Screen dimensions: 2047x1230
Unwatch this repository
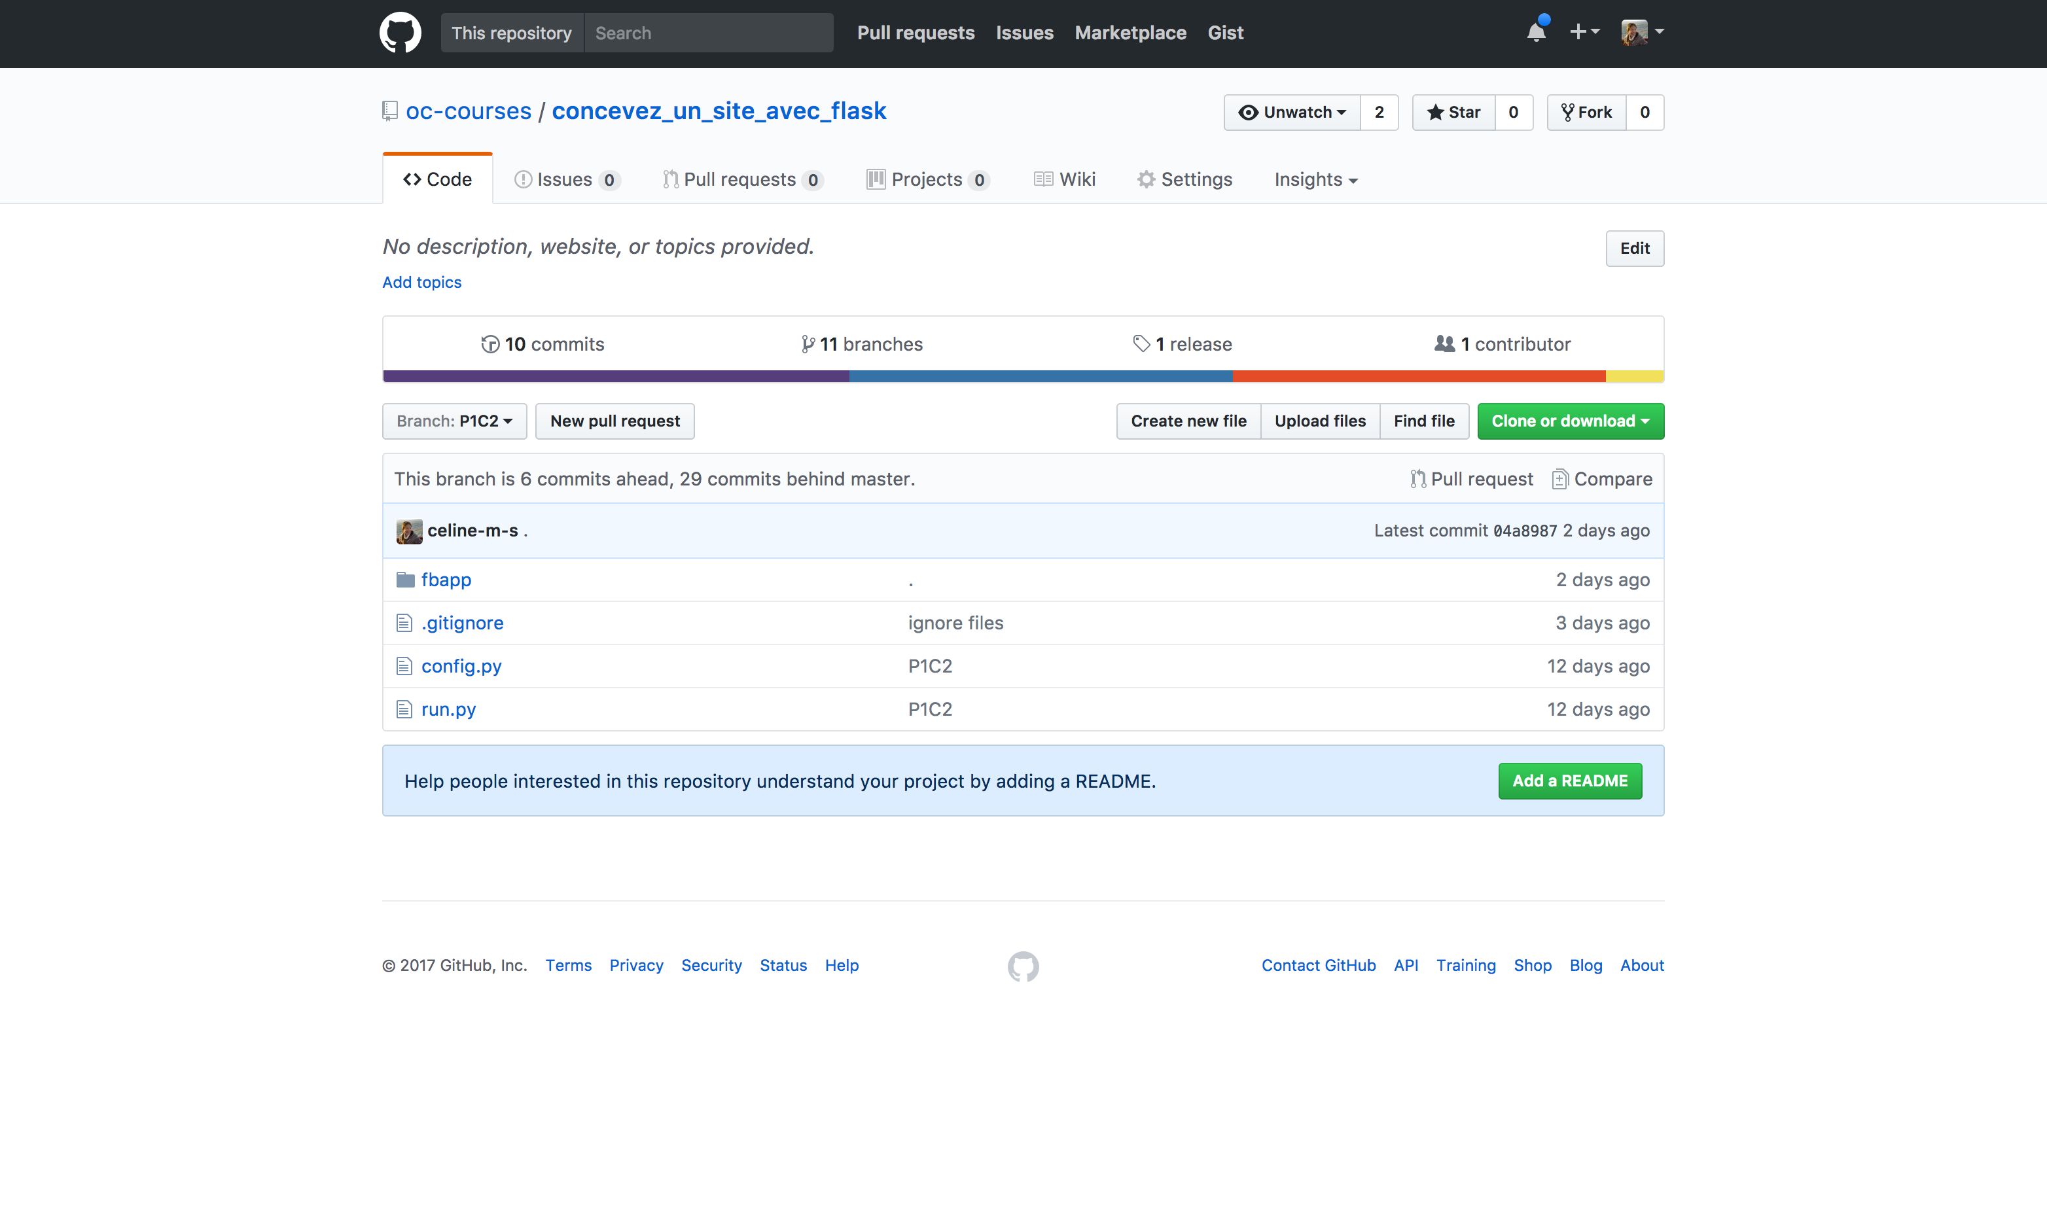click(x=1290, y=112)
